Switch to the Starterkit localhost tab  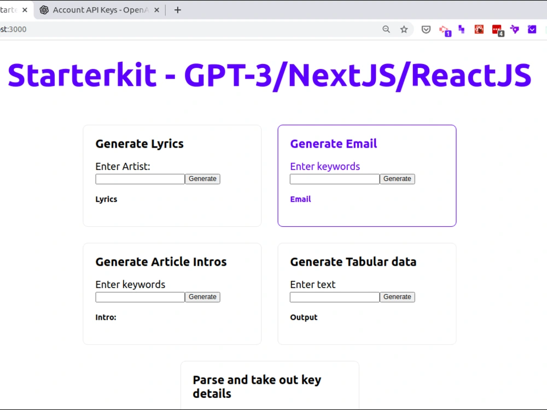pos(11,9)
